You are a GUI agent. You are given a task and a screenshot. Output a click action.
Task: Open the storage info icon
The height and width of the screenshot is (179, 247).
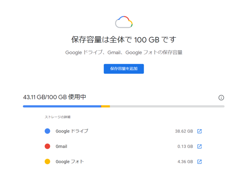click(x=221, y=97)
